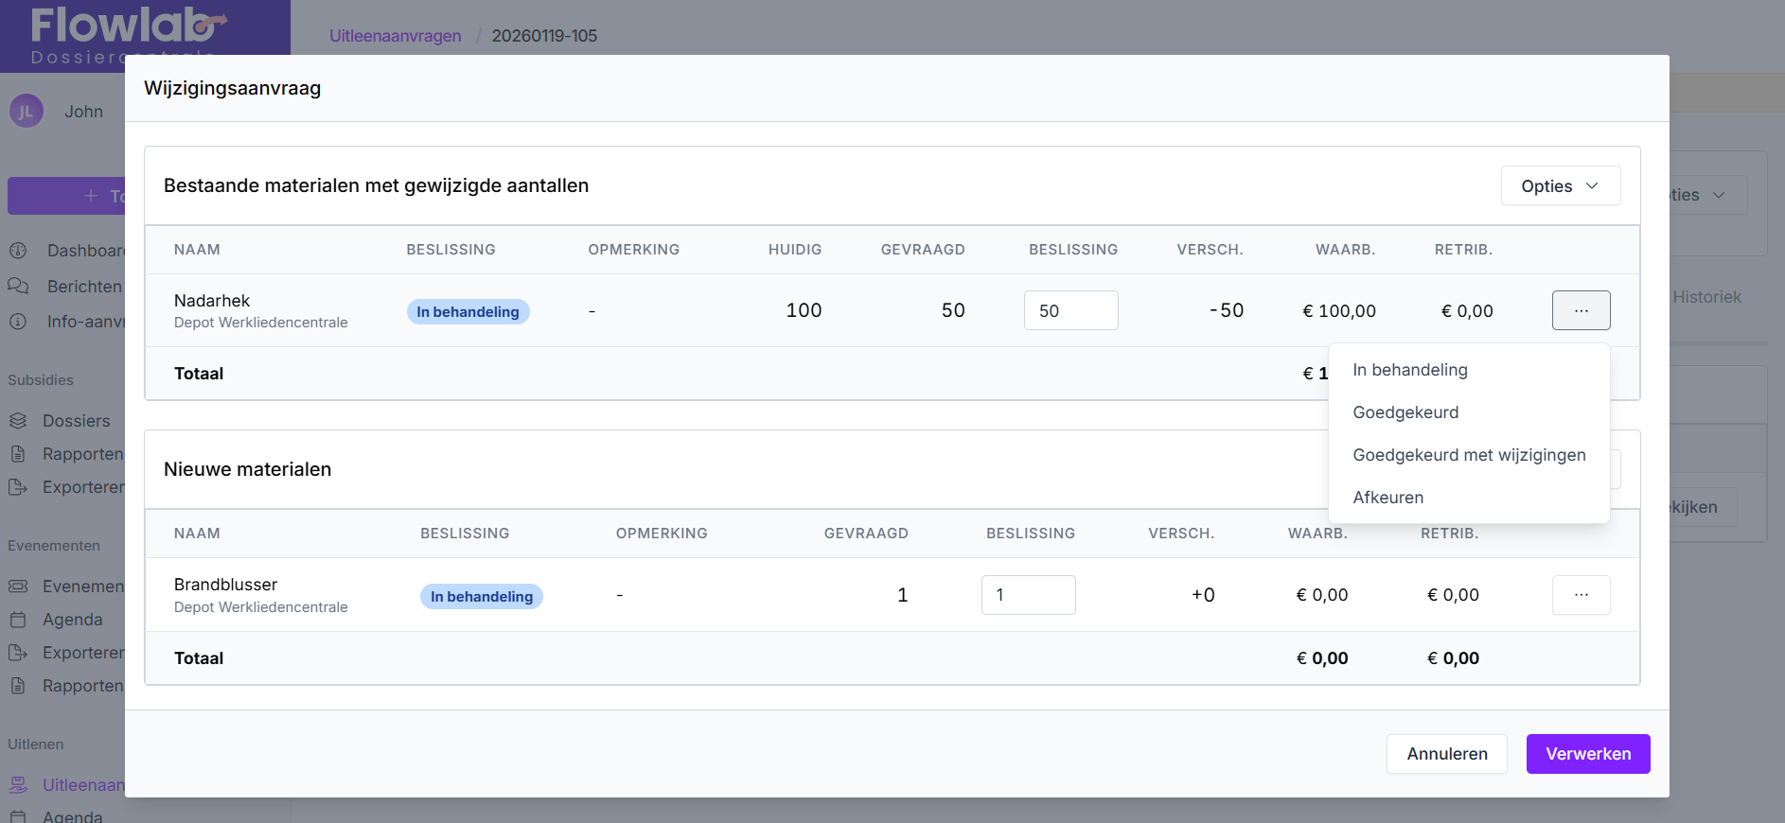Open the three-dot menu for Brandblusser row
Viewport: 1785px width, 823px height.
(1581, 595)
